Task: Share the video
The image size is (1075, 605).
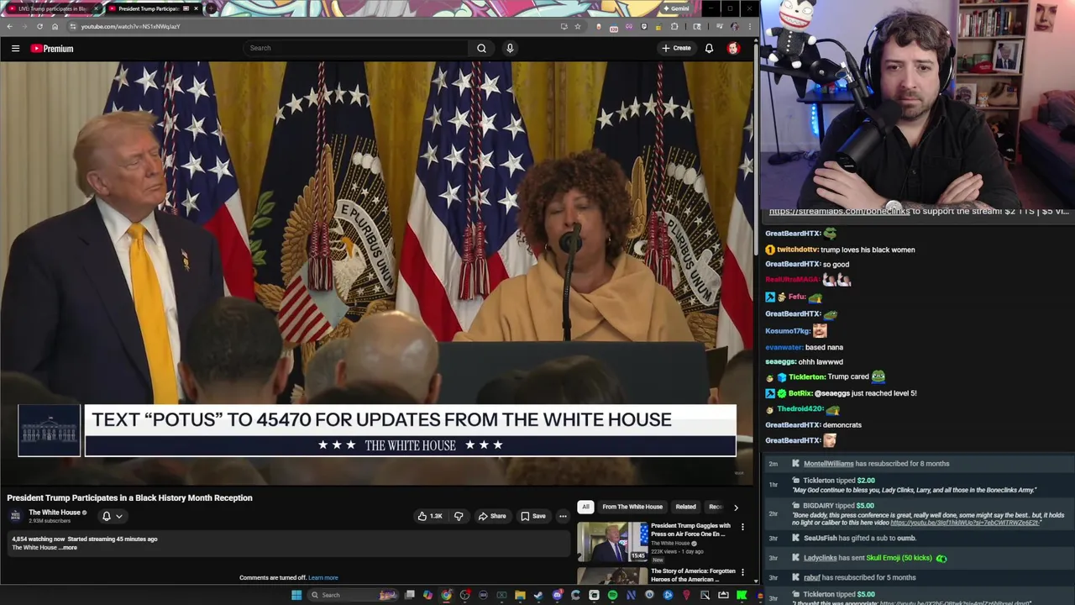Action: coord(491,516)
